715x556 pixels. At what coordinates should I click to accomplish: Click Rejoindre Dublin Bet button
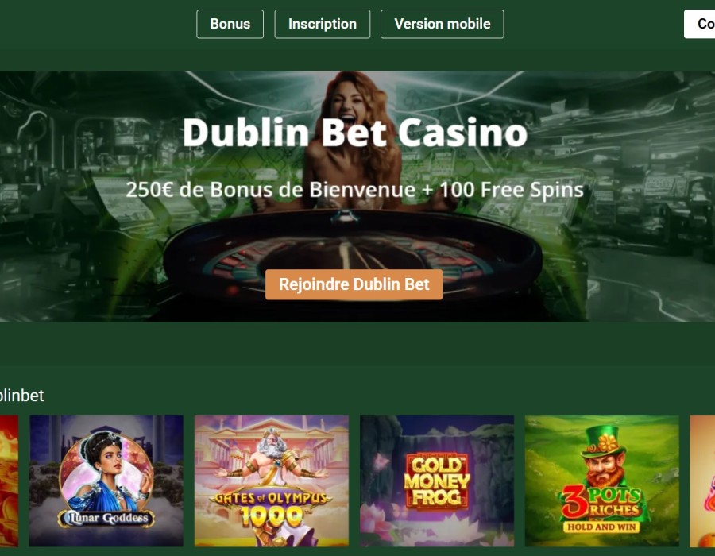click(x=354, y=284)
